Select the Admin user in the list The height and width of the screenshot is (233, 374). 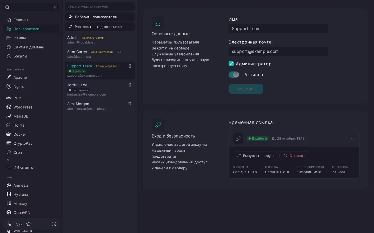pos(100,40)
